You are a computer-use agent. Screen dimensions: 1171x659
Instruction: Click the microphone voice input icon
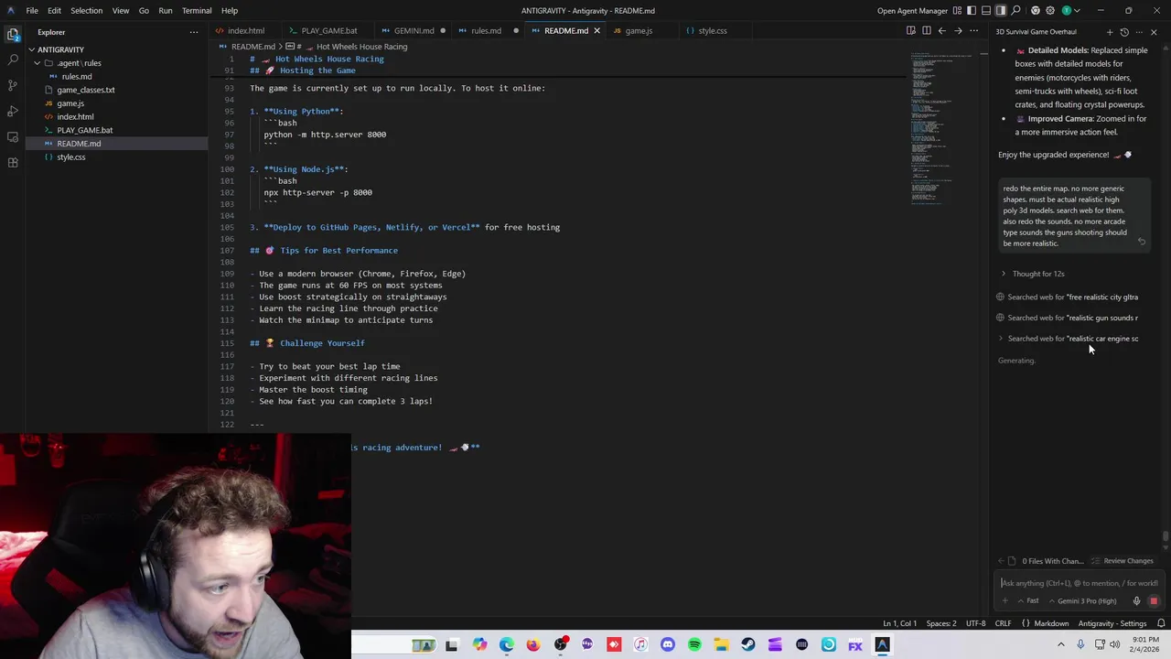coord(1136,601)
